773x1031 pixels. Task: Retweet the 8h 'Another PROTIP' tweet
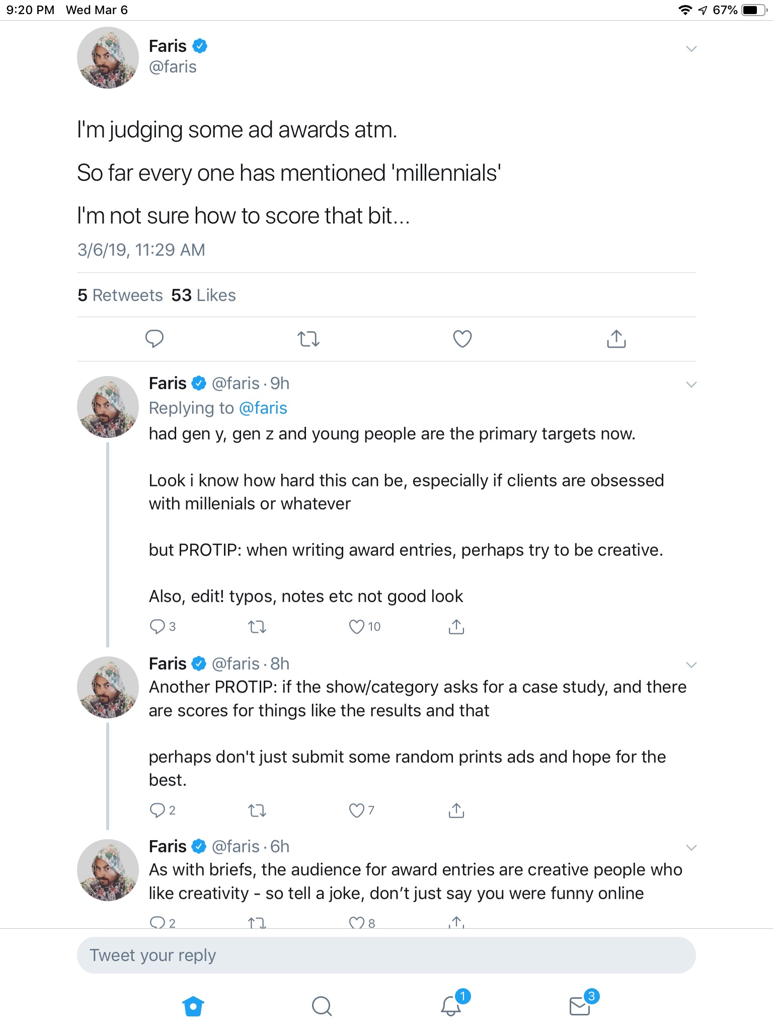click(x=257, y=811)
